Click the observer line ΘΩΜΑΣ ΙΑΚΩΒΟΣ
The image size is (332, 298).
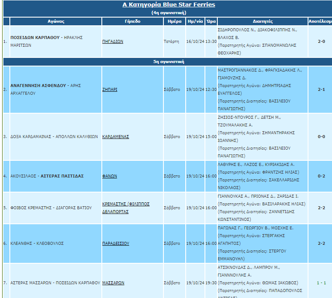pos(258,283)
